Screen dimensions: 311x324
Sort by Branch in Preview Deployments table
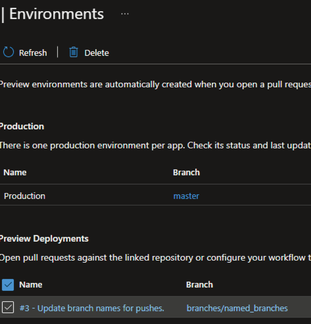click(x=199, y=285)
